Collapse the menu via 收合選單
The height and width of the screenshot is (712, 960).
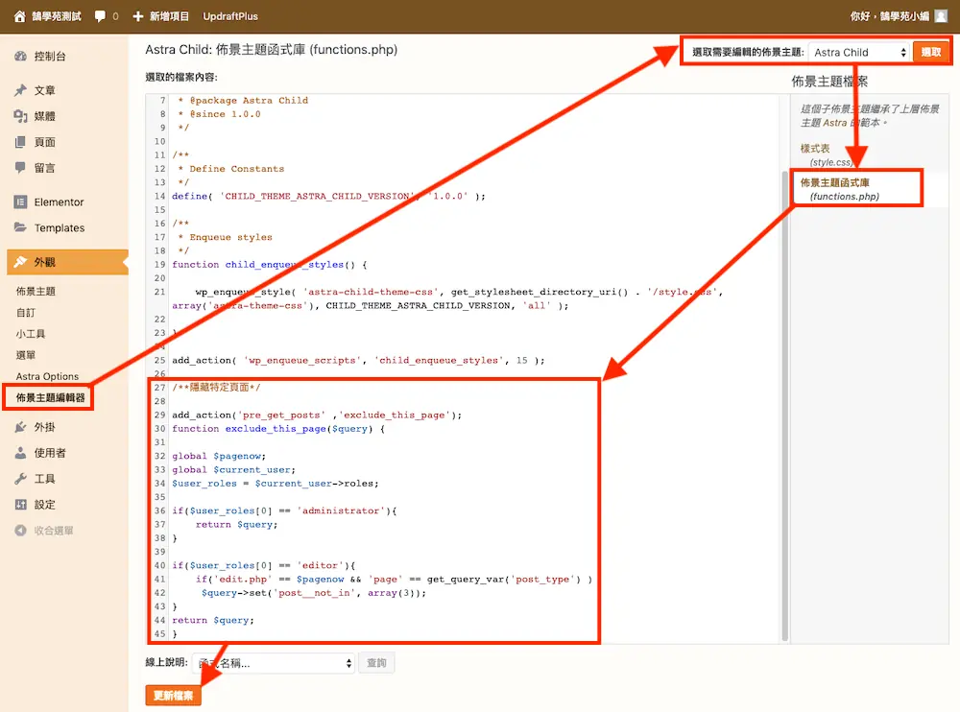click(x=44, y=531)
